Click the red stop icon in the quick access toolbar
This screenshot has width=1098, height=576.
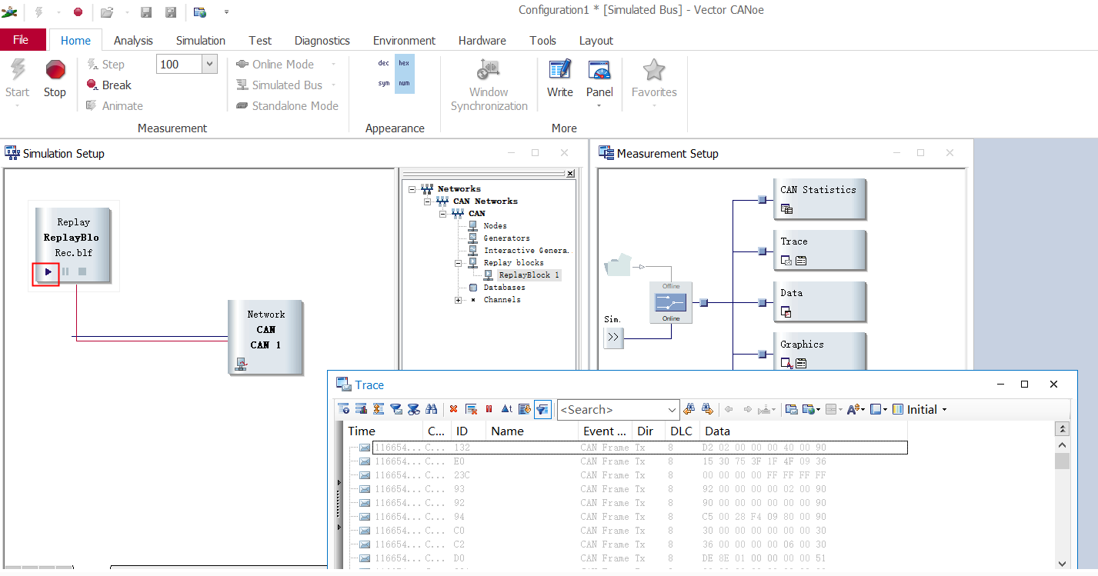click(78, 12)
